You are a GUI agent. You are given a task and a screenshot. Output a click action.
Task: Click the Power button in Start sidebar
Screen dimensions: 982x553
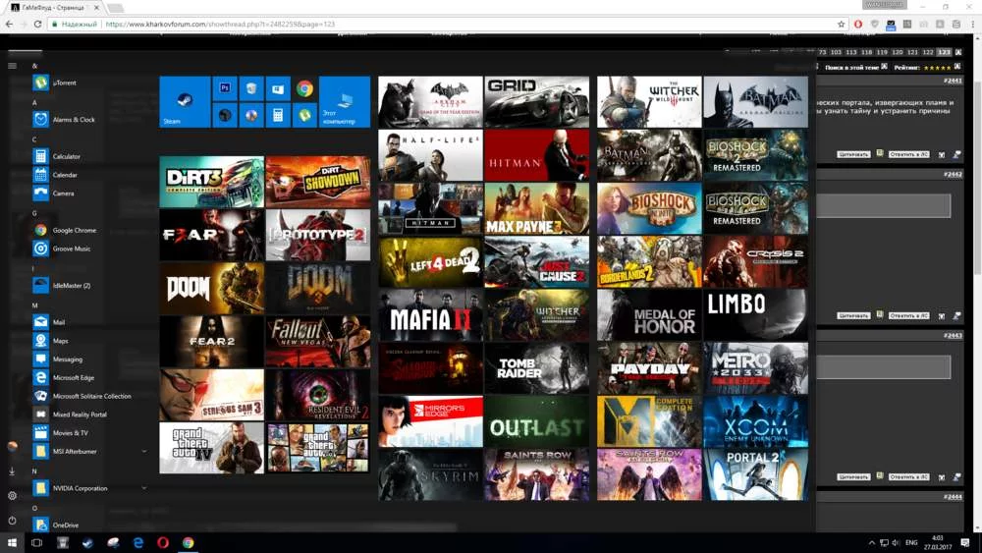(12, 521)
